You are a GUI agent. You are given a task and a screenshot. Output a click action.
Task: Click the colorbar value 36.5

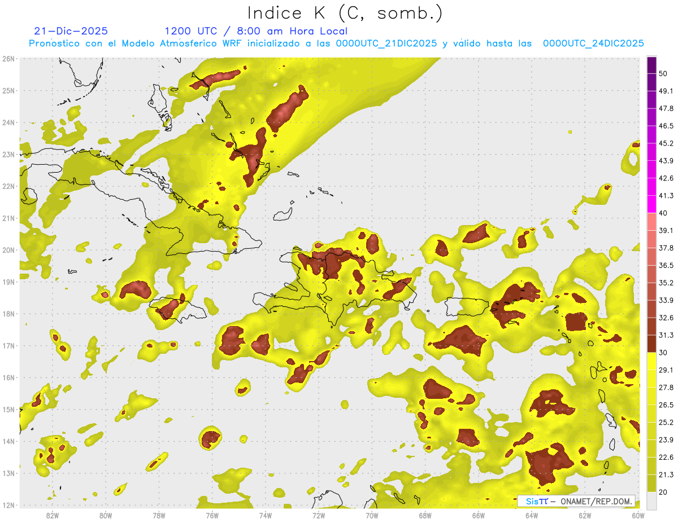[x=666, y=265]
